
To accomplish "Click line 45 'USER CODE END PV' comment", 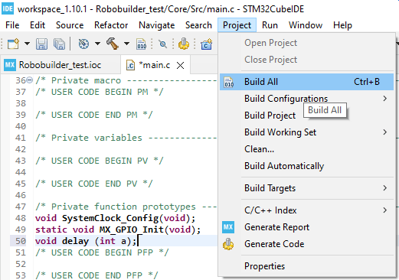I will click(94, 184).
